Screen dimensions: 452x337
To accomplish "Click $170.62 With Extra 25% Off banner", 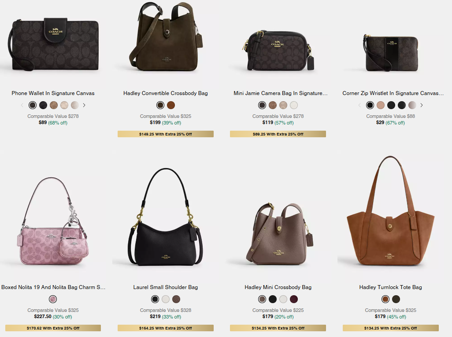I will click(x=53, y=328).
